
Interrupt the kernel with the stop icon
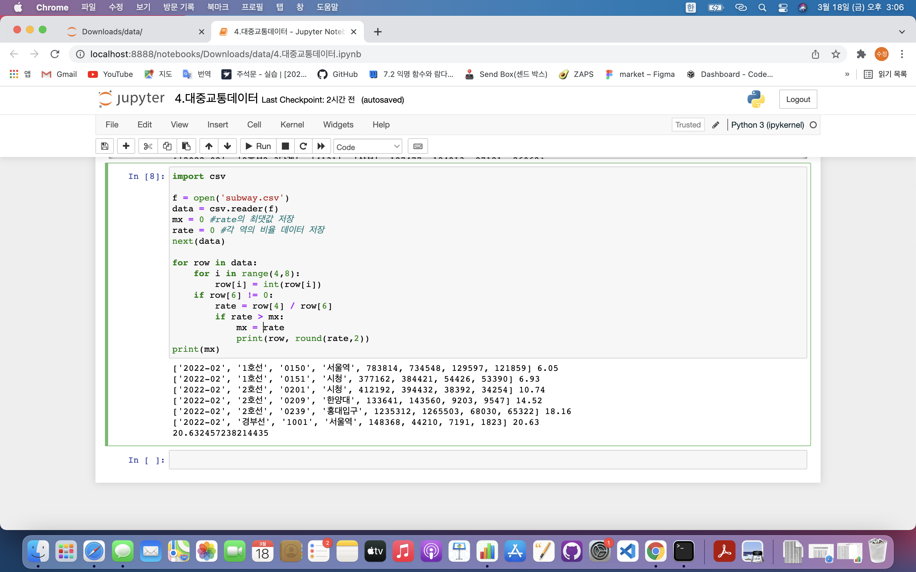coord(285,146)
